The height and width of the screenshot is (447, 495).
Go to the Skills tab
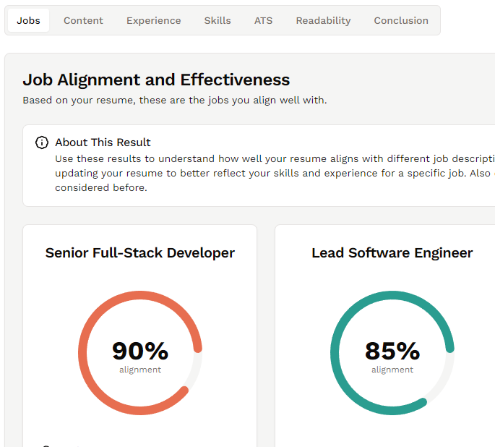[x=218, y=20]
